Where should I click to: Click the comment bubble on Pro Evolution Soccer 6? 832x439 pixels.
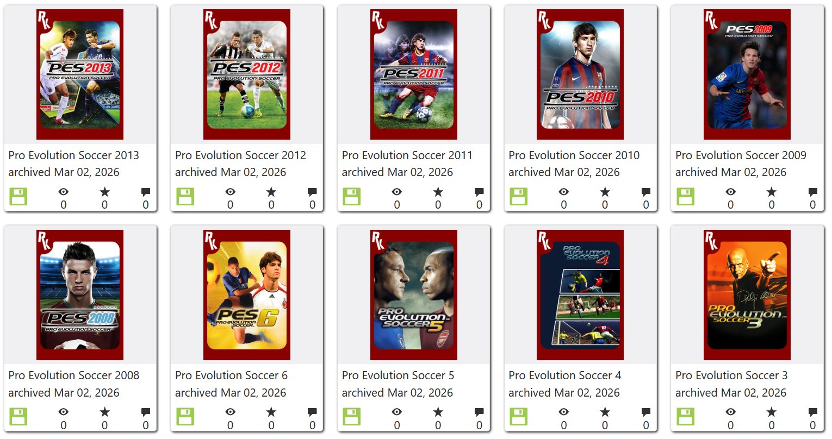pyautogui.click(x=312, y=412)
